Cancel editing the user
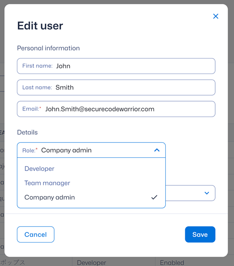234x266 pixels. point(36,235)
